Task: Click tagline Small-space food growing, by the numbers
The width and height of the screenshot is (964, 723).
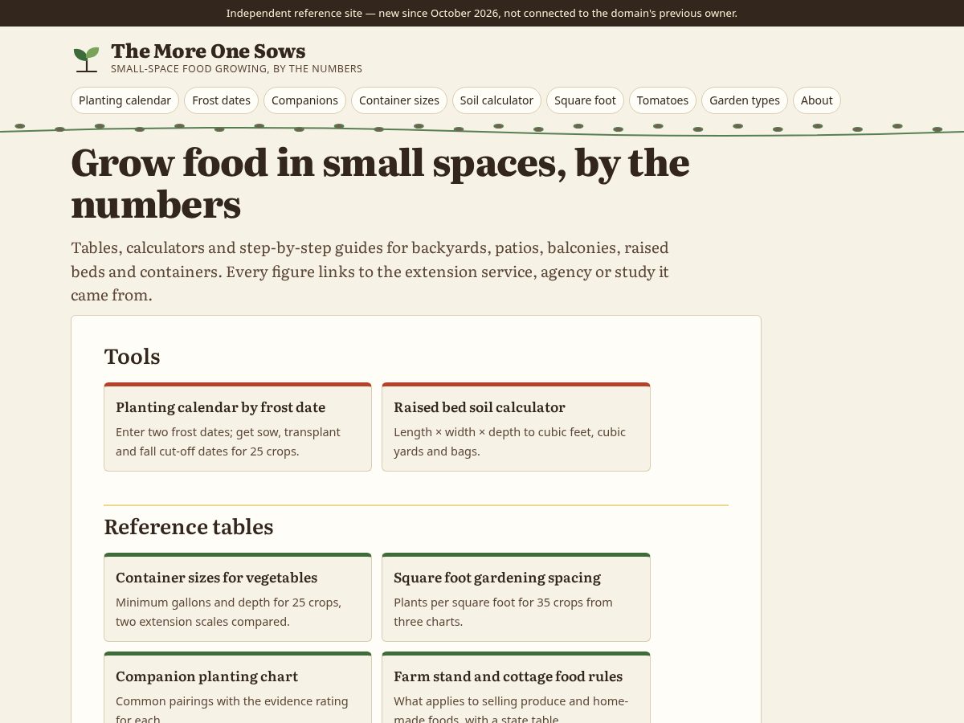Action: 236,69
